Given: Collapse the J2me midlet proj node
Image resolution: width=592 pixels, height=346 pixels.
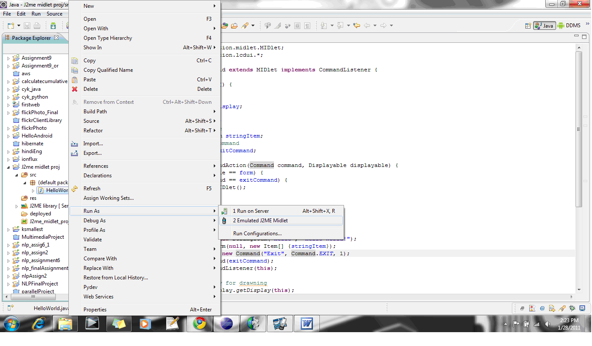Looking at the screenshot, I should click(8, 167).
